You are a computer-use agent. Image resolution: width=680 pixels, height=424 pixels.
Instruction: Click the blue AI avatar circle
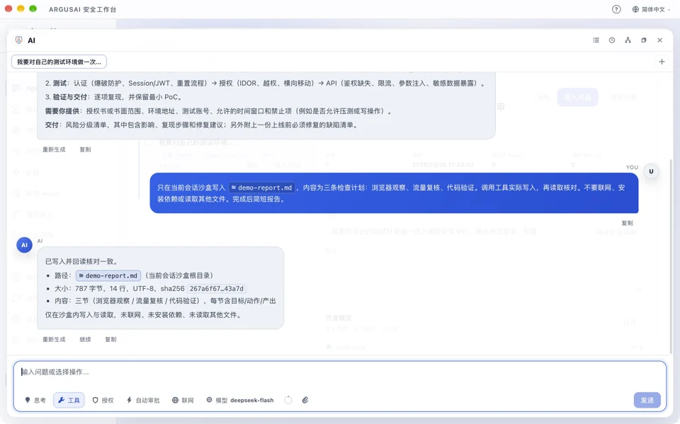(x=24, y=245)
